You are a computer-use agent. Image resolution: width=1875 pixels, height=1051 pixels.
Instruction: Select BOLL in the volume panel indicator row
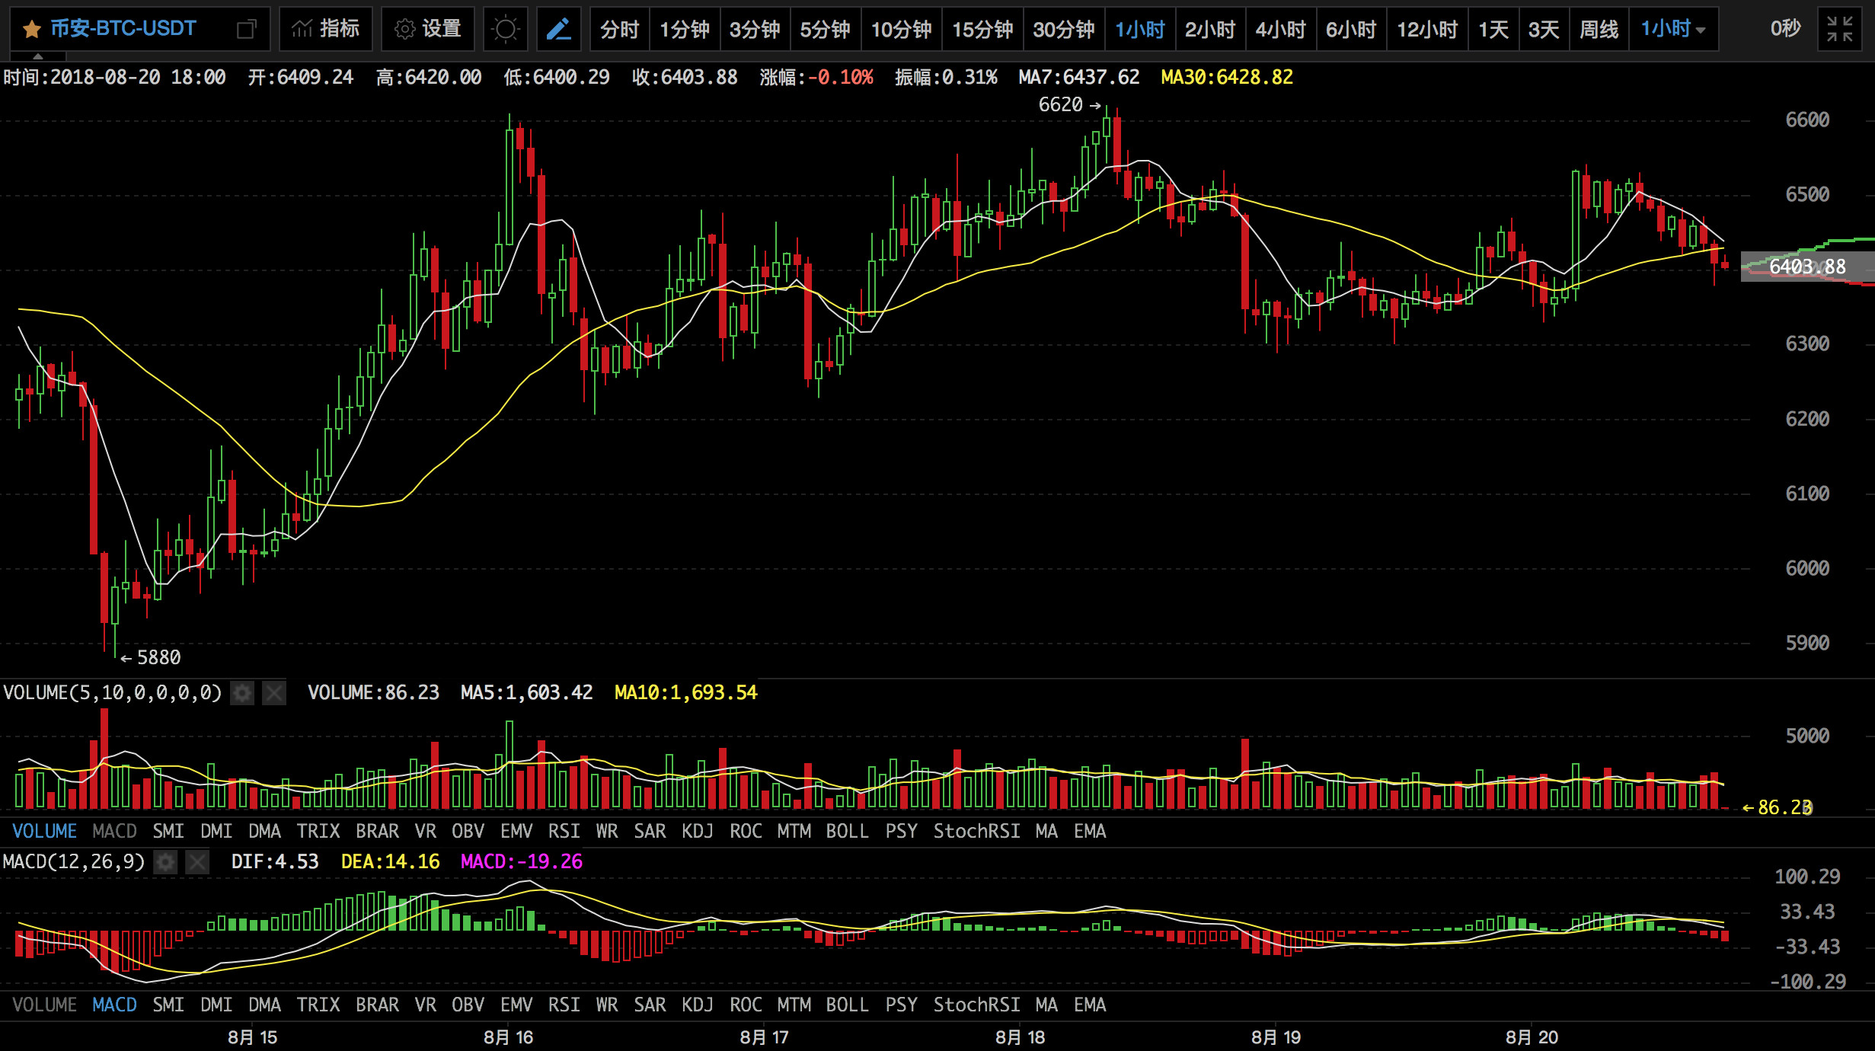coord(847,831)
